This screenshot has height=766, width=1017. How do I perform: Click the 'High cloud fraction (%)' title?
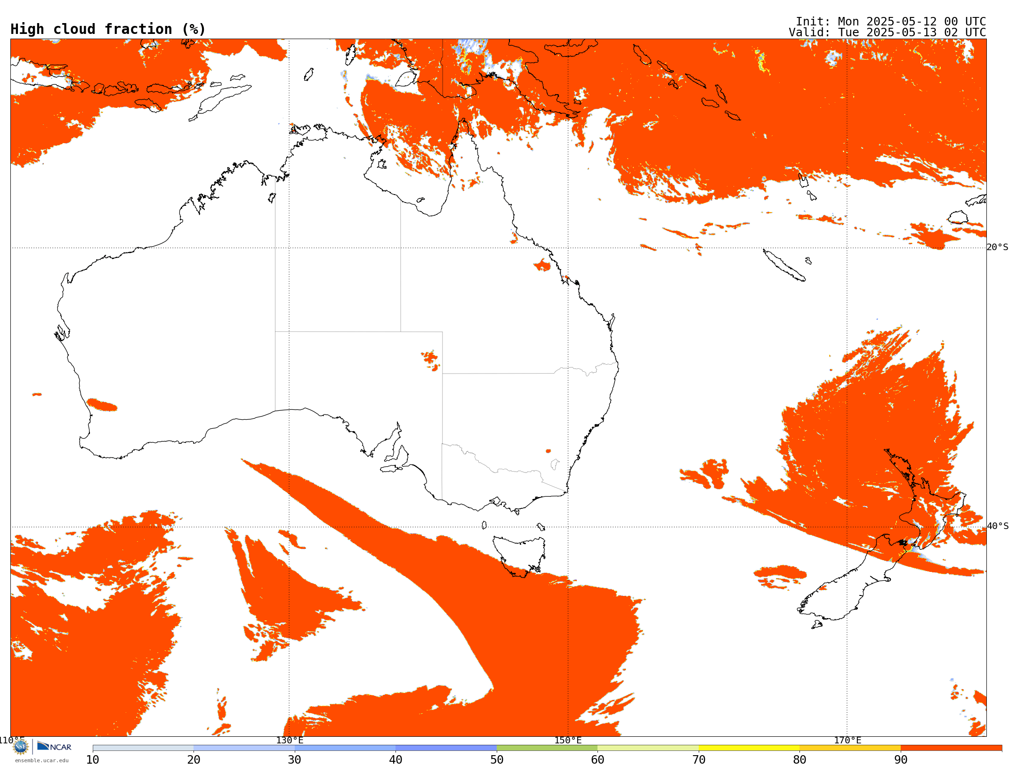(108, 29)
